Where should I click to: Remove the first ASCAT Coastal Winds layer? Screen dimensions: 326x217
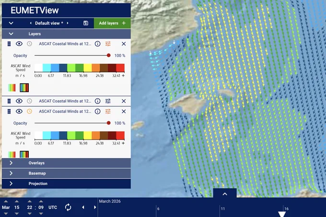tap(124, 44)
